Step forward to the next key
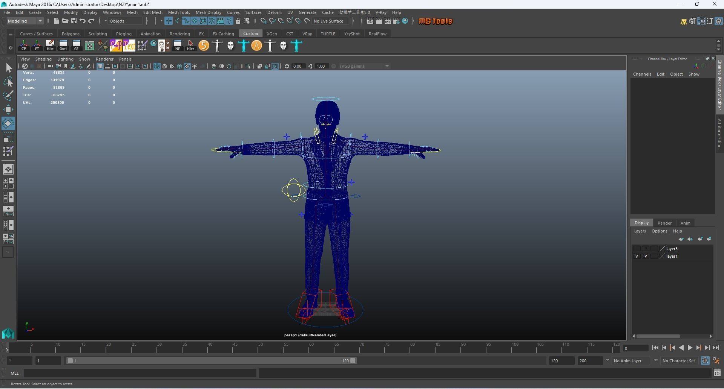Screen dimensions: 724x389 click(699, 348)
